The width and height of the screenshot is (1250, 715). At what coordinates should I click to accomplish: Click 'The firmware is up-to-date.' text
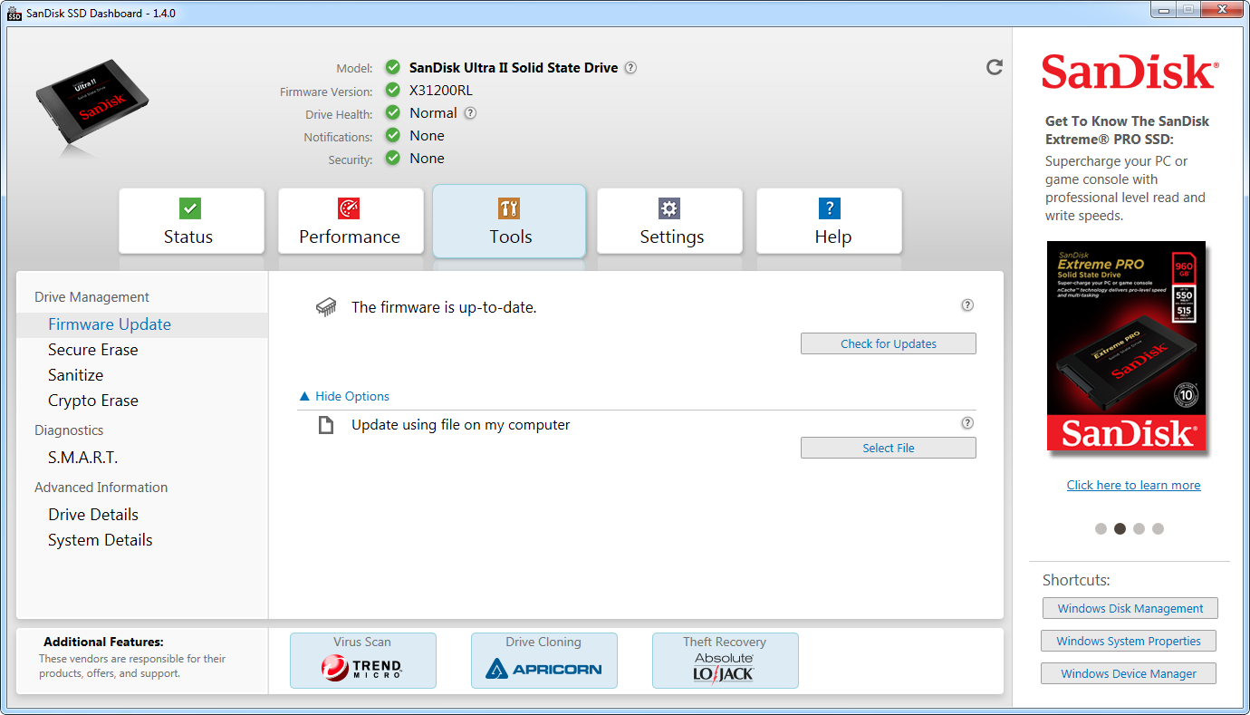coord(444,307)
